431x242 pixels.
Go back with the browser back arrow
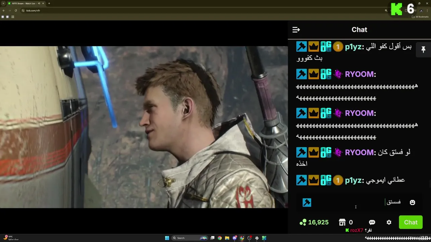(x=4, y=10)
